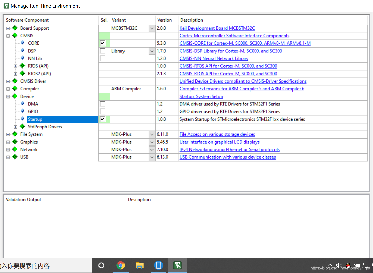373x273 pixels.
Task: Open the DSP Library variant dropdown
Action: [x=152, y=51]
